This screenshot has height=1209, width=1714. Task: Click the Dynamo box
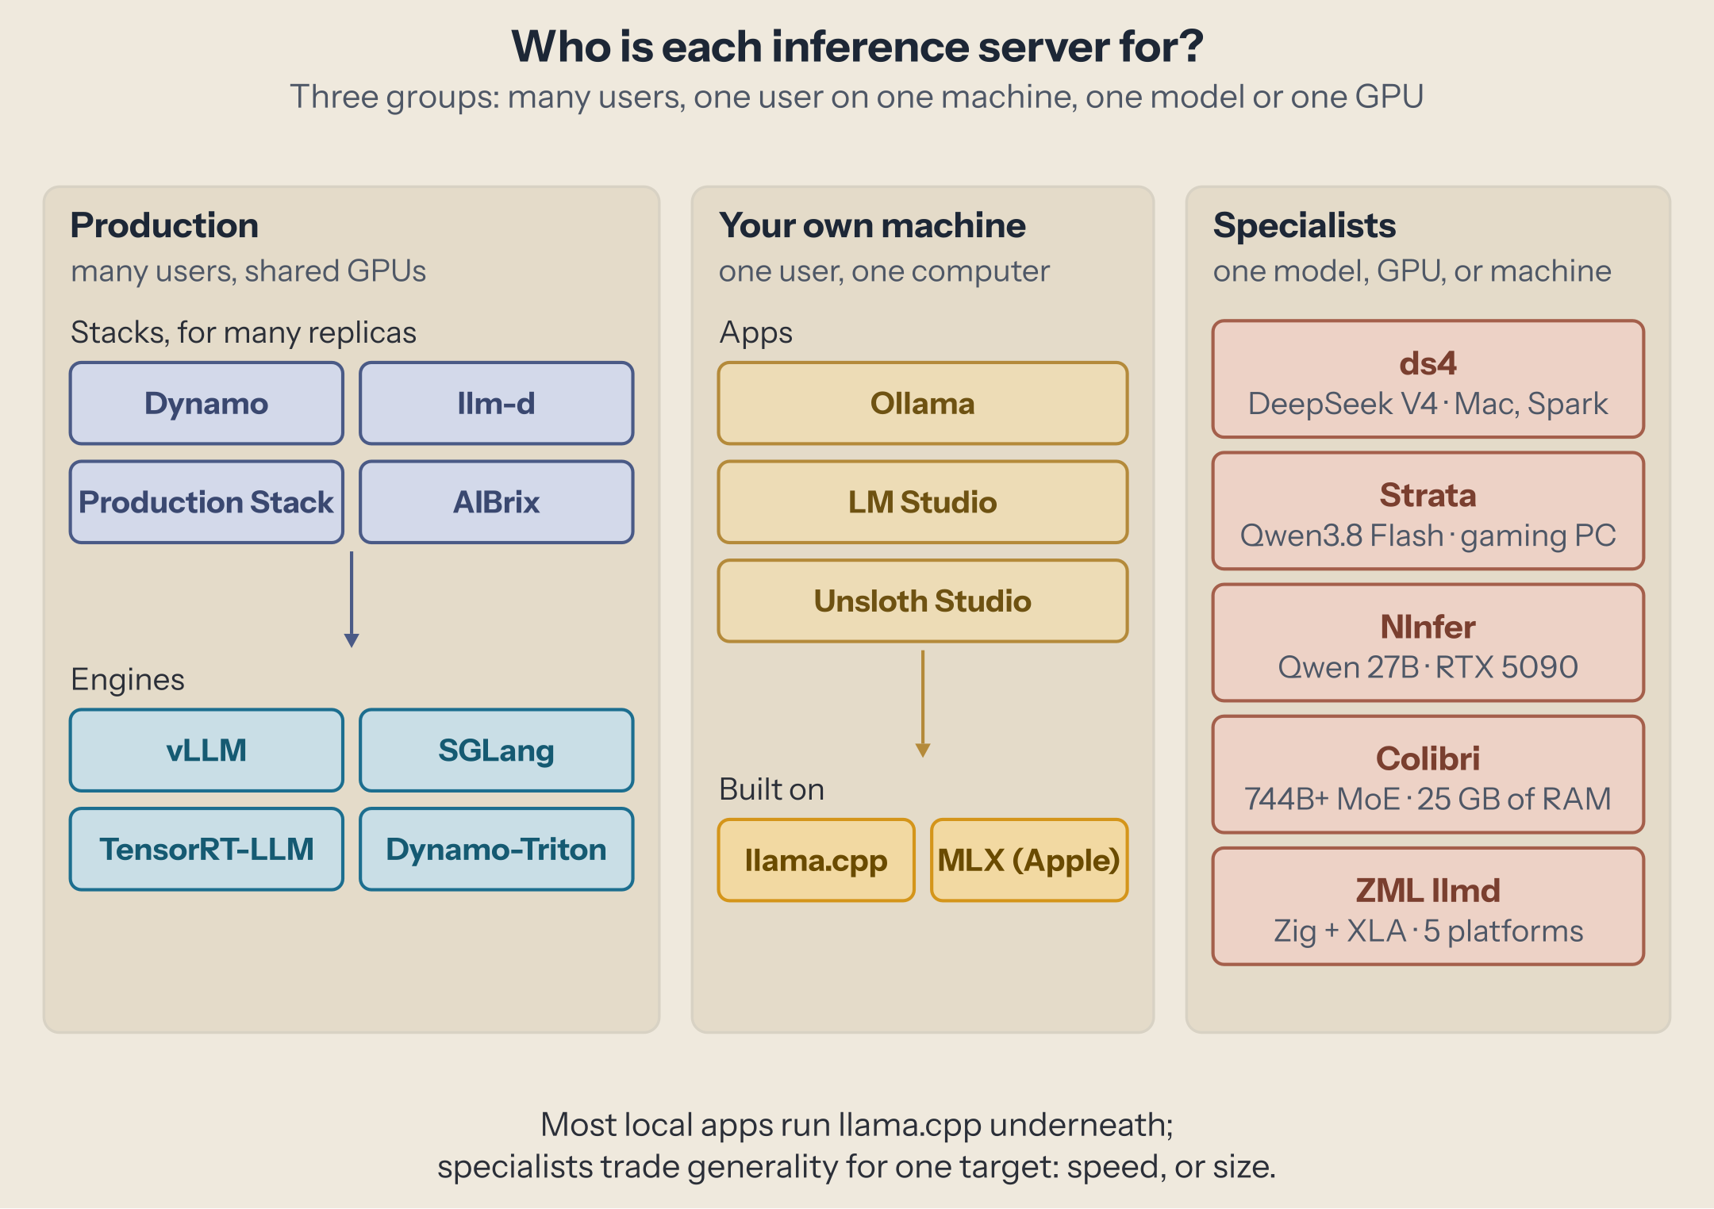coord(206,403)
